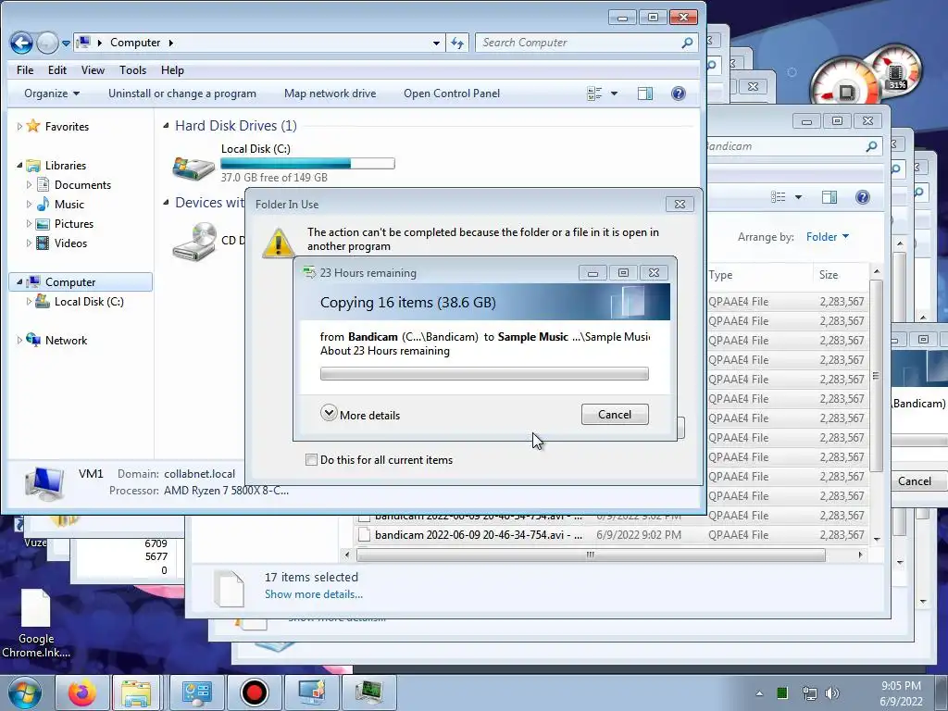Open the Tools menu
The height and width of the screenshot is (711, 948).
click(x=133, y=70)
